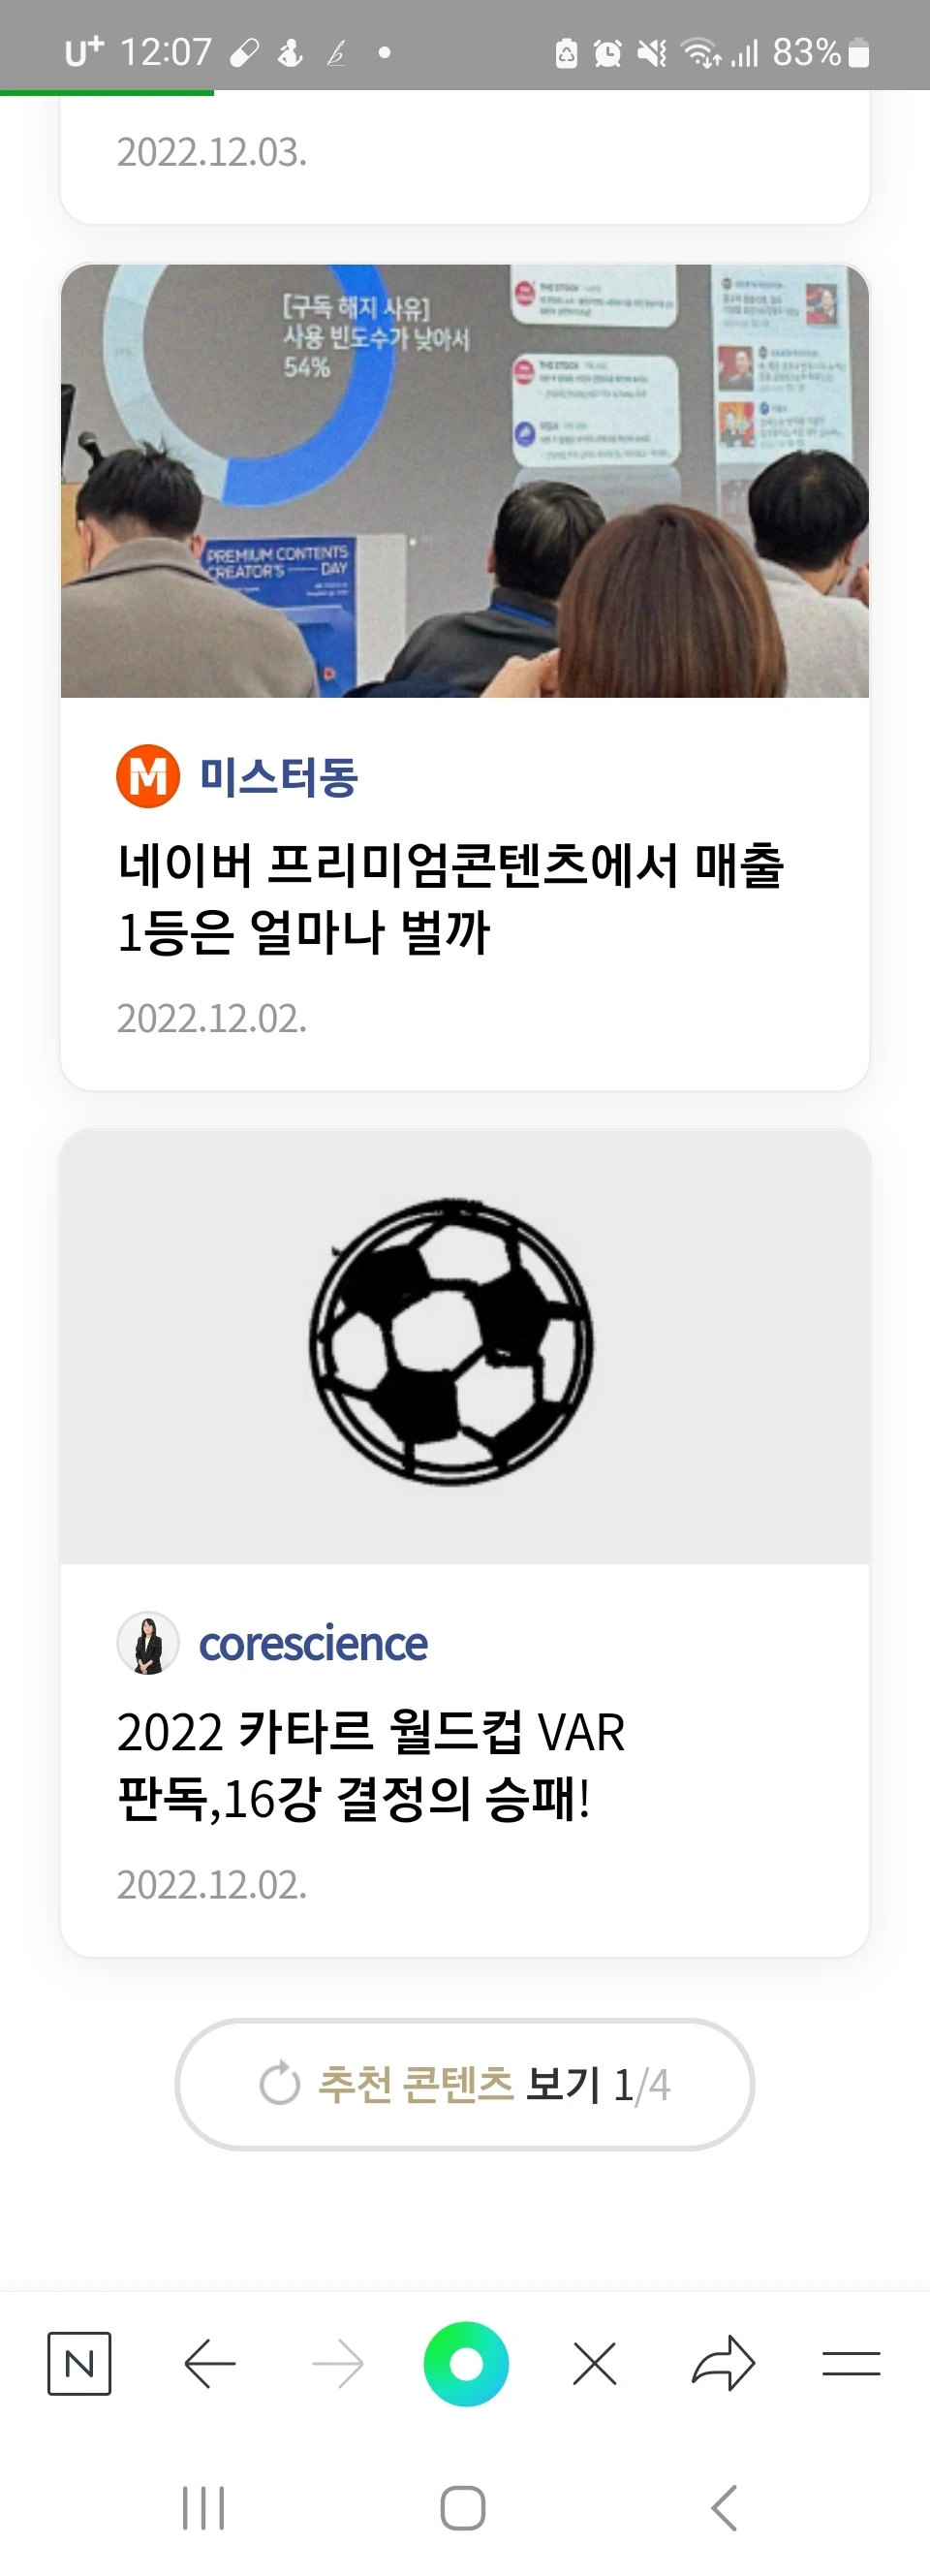Open the 미스터동 channel link
Viewport: 930px width, 2576px height.
278,776
